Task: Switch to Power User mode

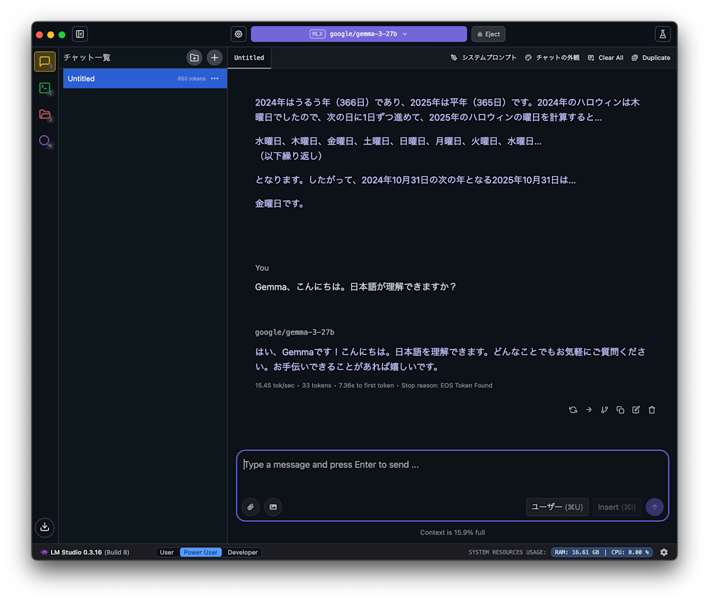Action: [x=201, y=552]
